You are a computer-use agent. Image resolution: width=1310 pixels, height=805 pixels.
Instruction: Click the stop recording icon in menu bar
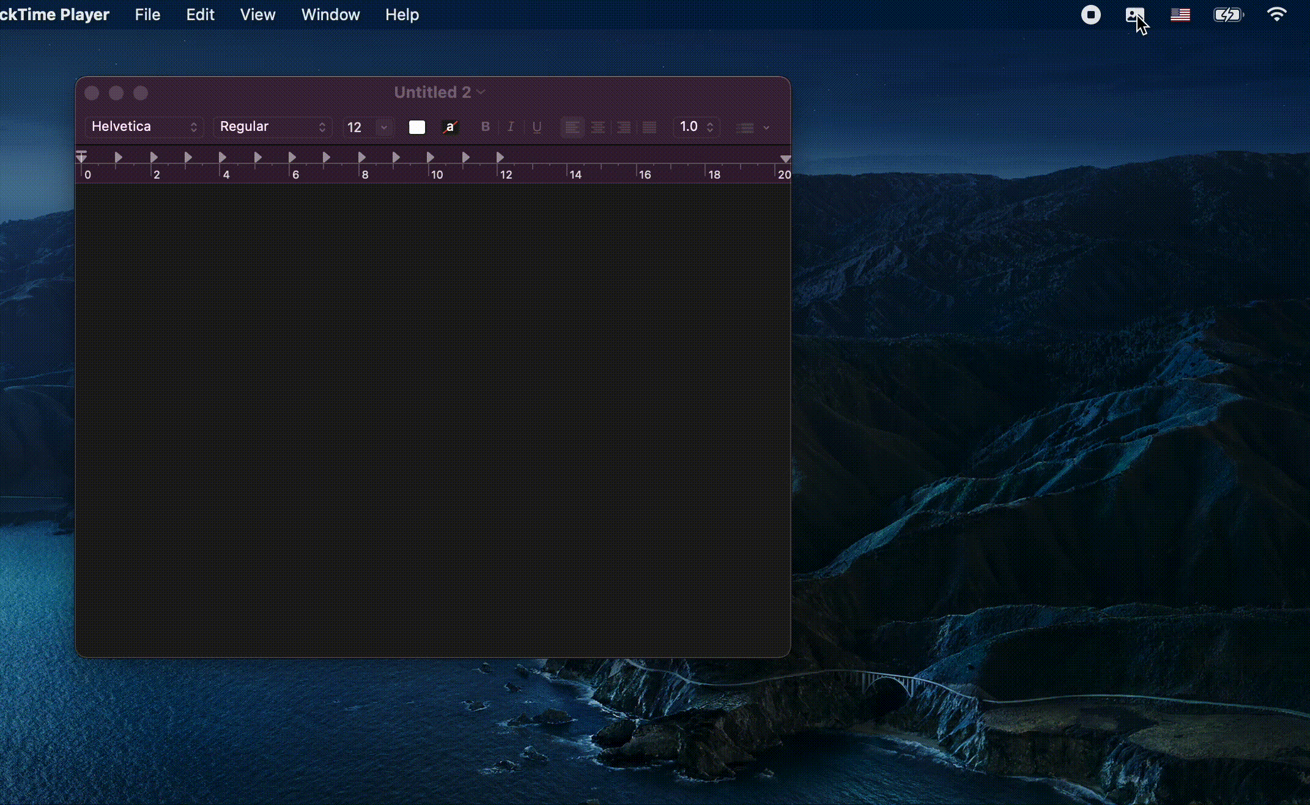[x=1090, y=15]
